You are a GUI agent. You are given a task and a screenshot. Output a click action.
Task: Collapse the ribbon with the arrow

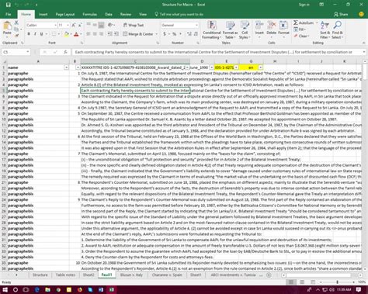tap(363, 43)
